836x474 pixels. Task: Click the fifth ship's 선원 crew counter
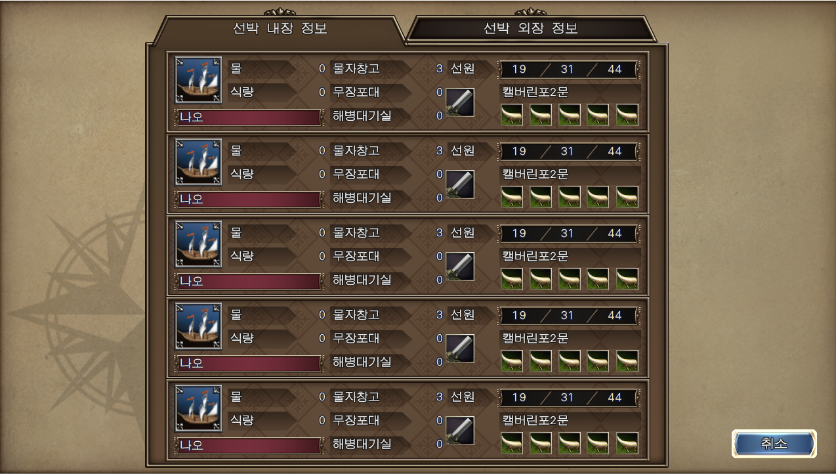[568, 397]
